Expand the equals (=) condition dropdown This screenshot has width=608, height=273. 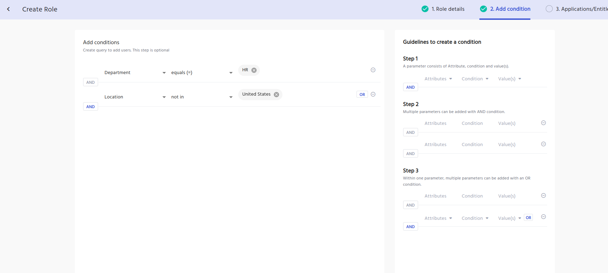[x=231, y=73]
